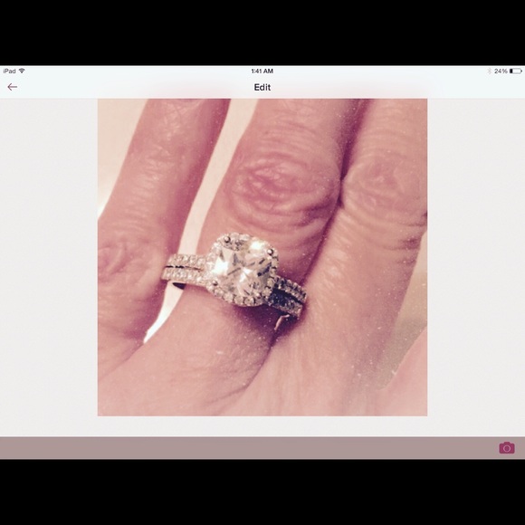The width and height of the screenshot is (525, 525).
Task: Tap the ring photo being edited
Action: (x=262, y=257)
